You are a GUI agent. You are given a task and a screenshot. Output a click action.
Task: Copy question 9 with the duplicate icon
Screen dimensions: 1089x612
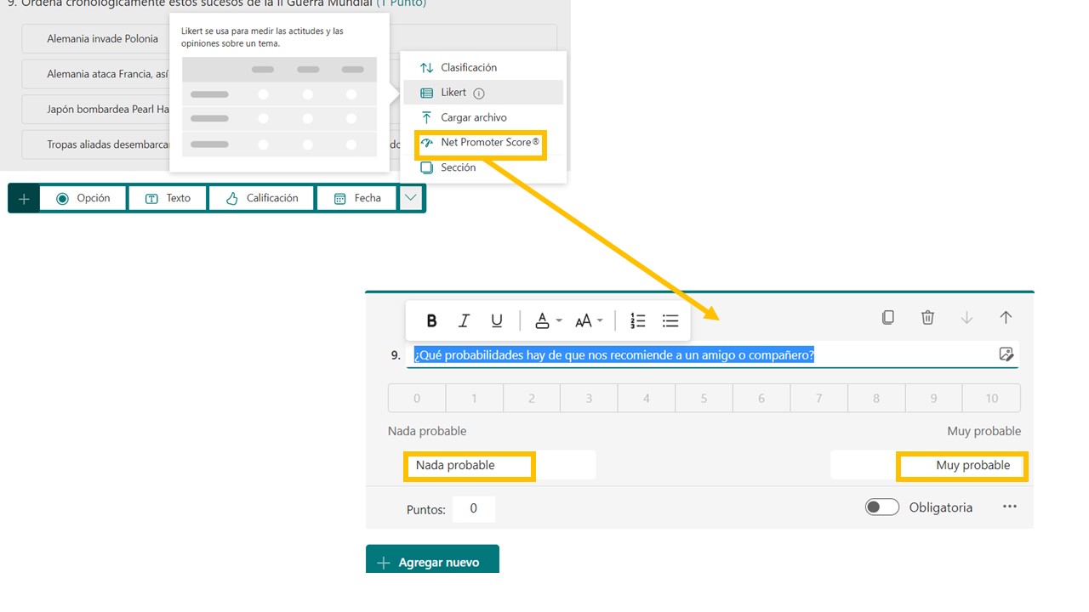click(887, 317)
